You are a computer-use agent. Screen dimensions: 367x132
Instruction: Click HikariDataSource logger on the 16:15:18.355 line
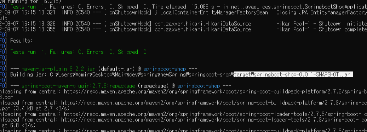(x=203, y=29)
